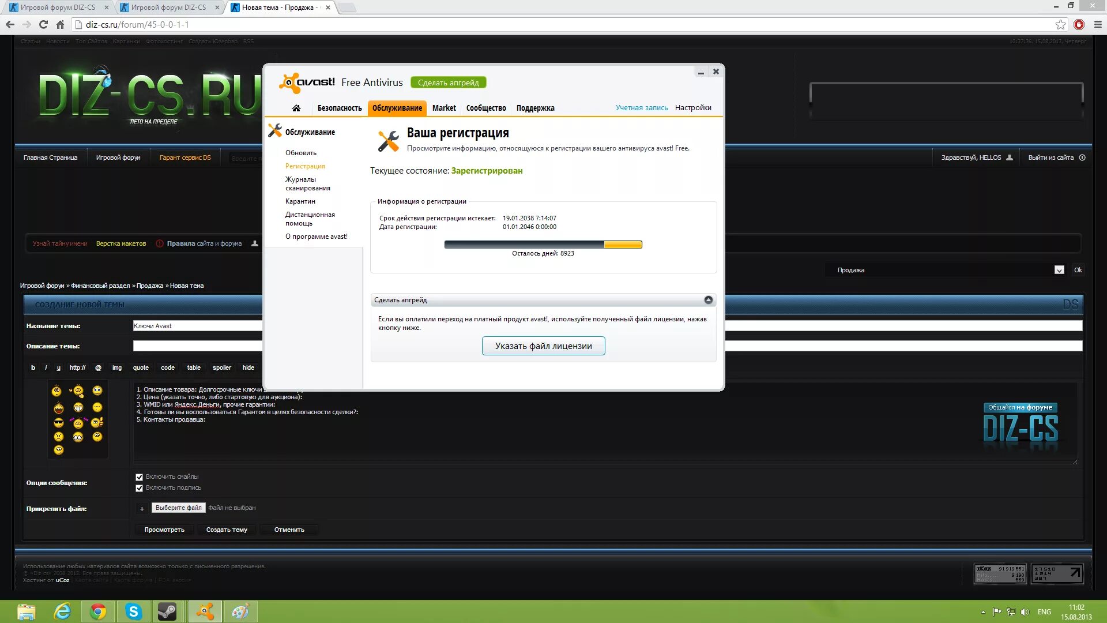Focus the Название темы input field
The width and height of the screenshot is (1107, 623).
coord(608,326)
